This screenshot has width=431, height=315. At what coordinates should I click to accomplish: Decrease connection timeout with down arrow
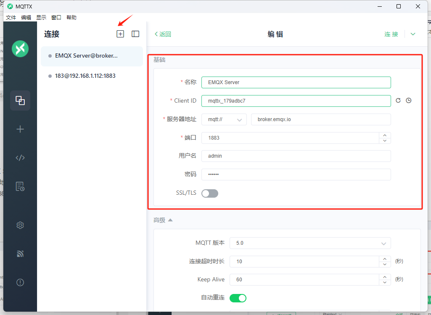tap(385, 265)
